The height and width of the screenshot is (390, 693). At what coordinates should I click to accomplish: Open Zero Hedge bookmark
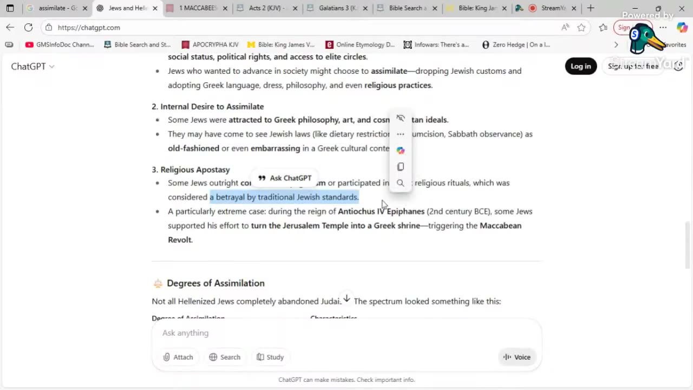coord(516,45)
